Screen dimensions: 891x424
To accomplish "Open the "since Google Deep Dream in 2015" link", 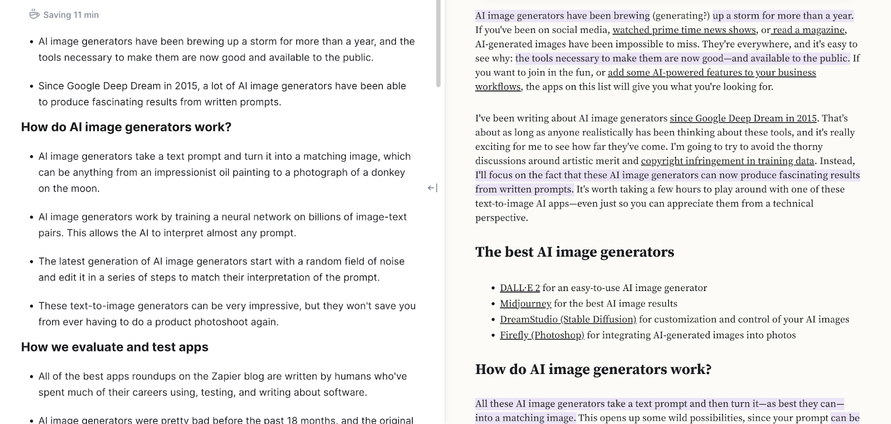I will coord(743,118).
